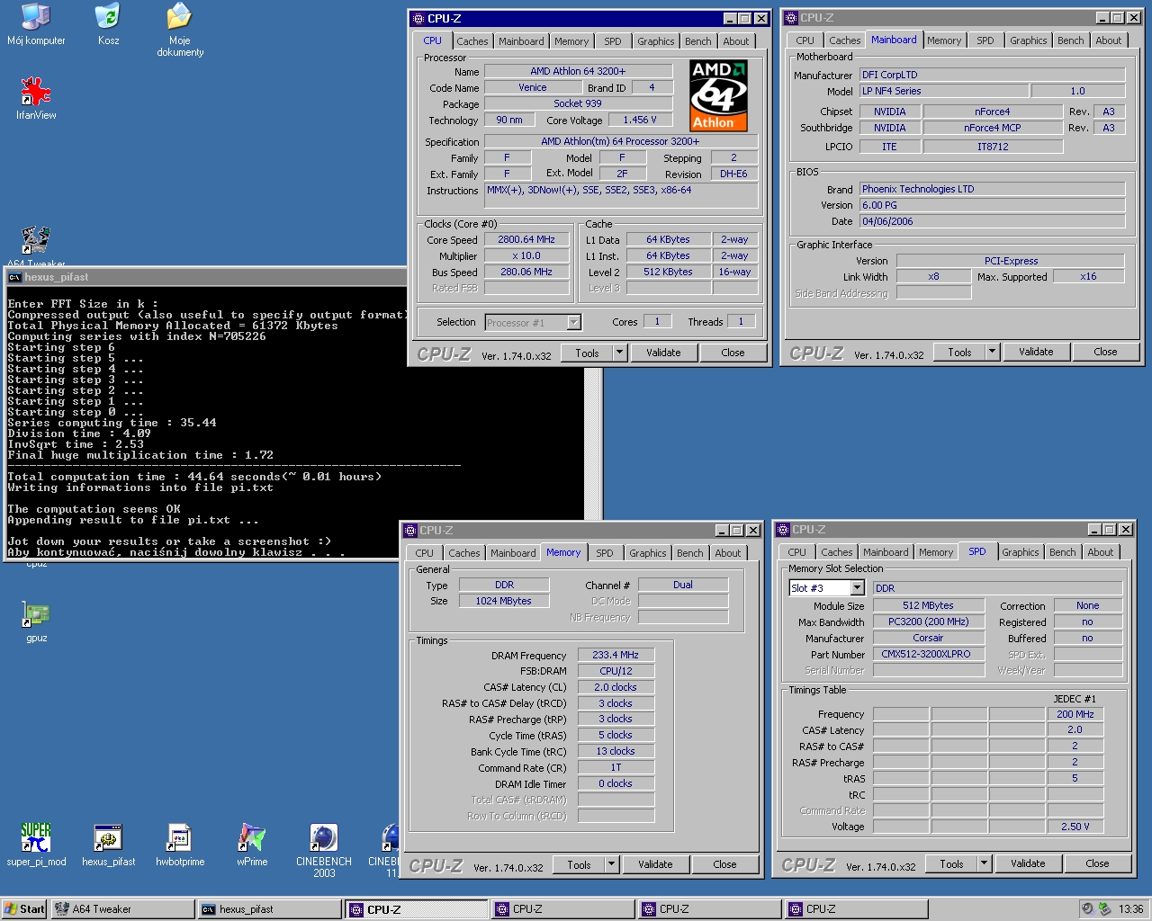Screen dimensions: 1152x921
Task: Open the Moje dokumenty folder icon
Action: pos(180,30)
